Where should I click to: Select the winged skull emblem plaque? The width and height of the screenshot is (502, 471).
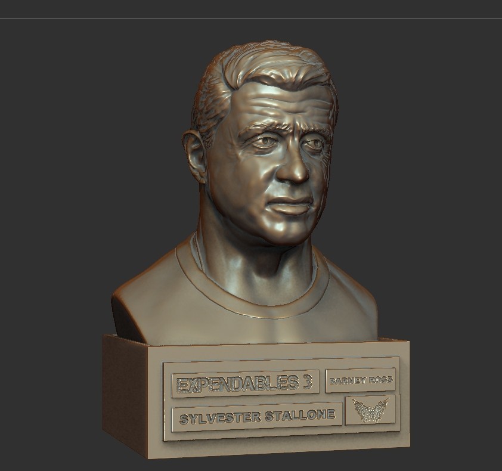370,410
